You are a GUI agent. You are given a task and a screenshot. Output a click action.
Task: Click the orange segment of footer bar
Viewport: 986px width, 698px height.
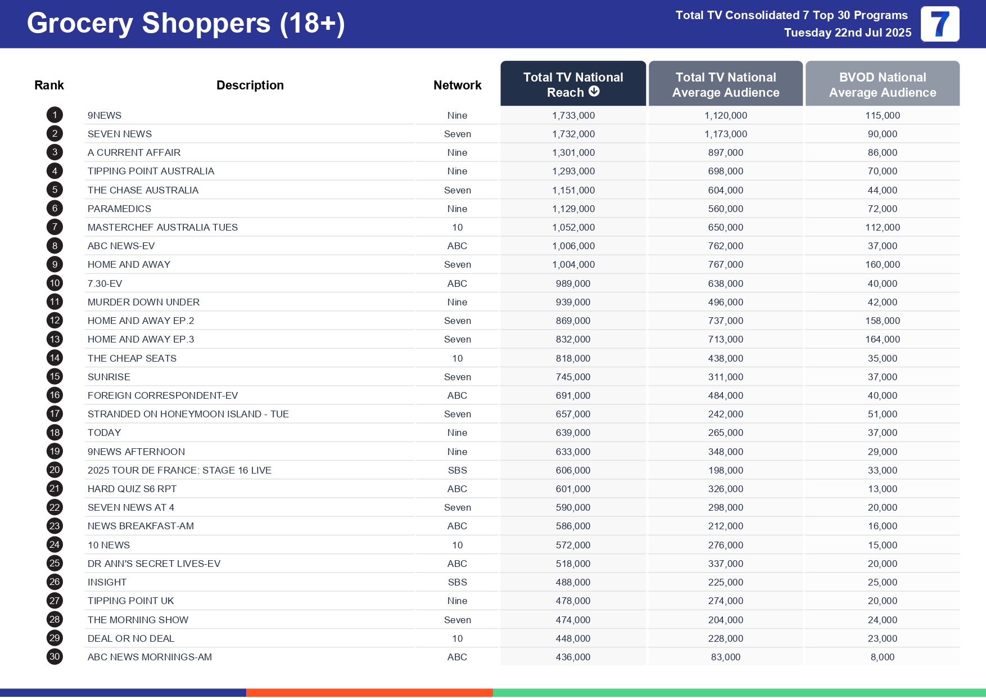point(369,692)
